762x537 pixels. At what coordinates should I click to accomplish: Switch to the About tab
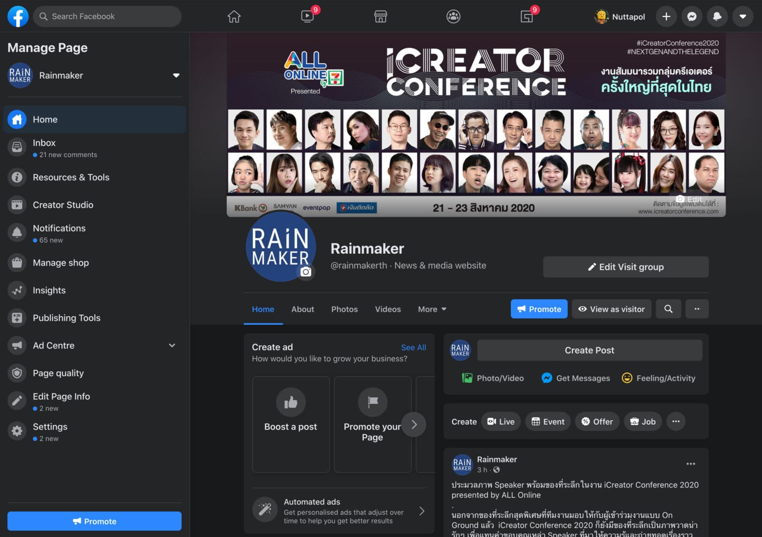click(302, 309)
